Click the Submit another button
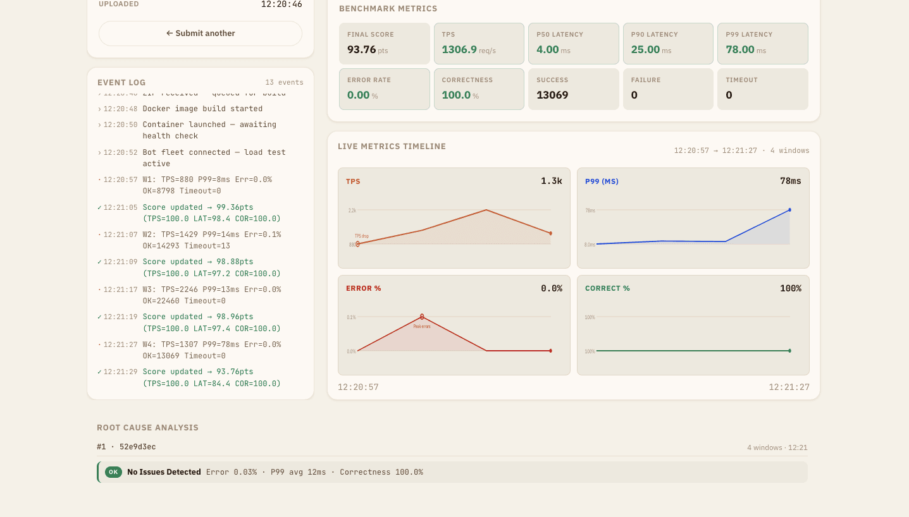 (x=201, y=33)
